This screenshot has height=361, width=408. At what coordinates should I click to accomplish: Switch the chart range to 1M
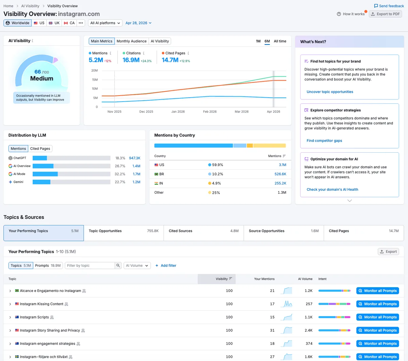(258, 41)
